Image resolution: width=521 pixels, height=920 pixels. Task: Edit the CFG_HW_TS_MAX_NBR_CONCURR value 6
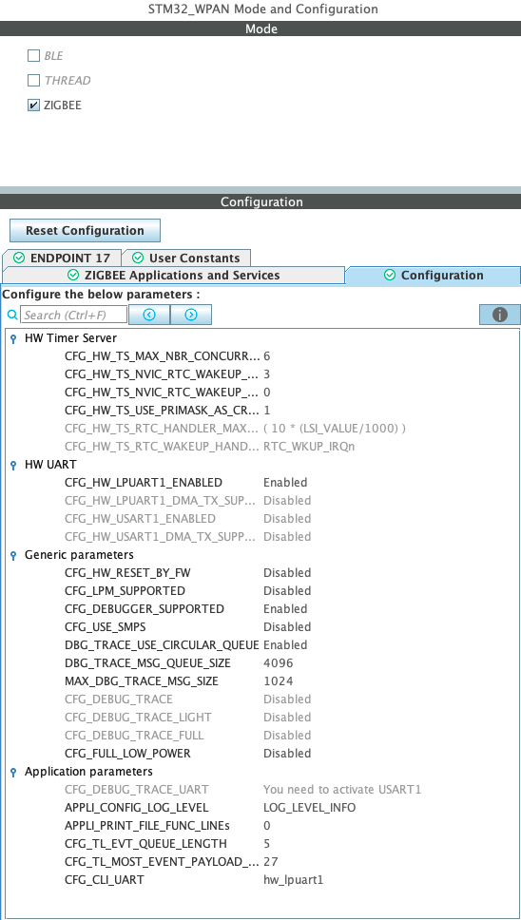267,356
